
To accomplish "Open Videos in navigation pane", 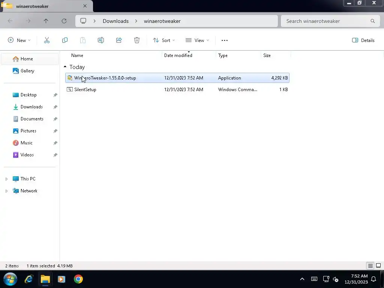I will (x=27, y=155).
